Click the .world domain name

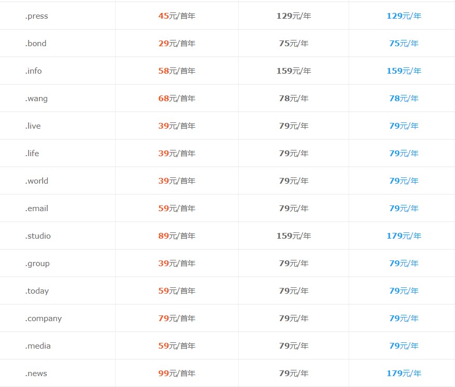point(36,181)
